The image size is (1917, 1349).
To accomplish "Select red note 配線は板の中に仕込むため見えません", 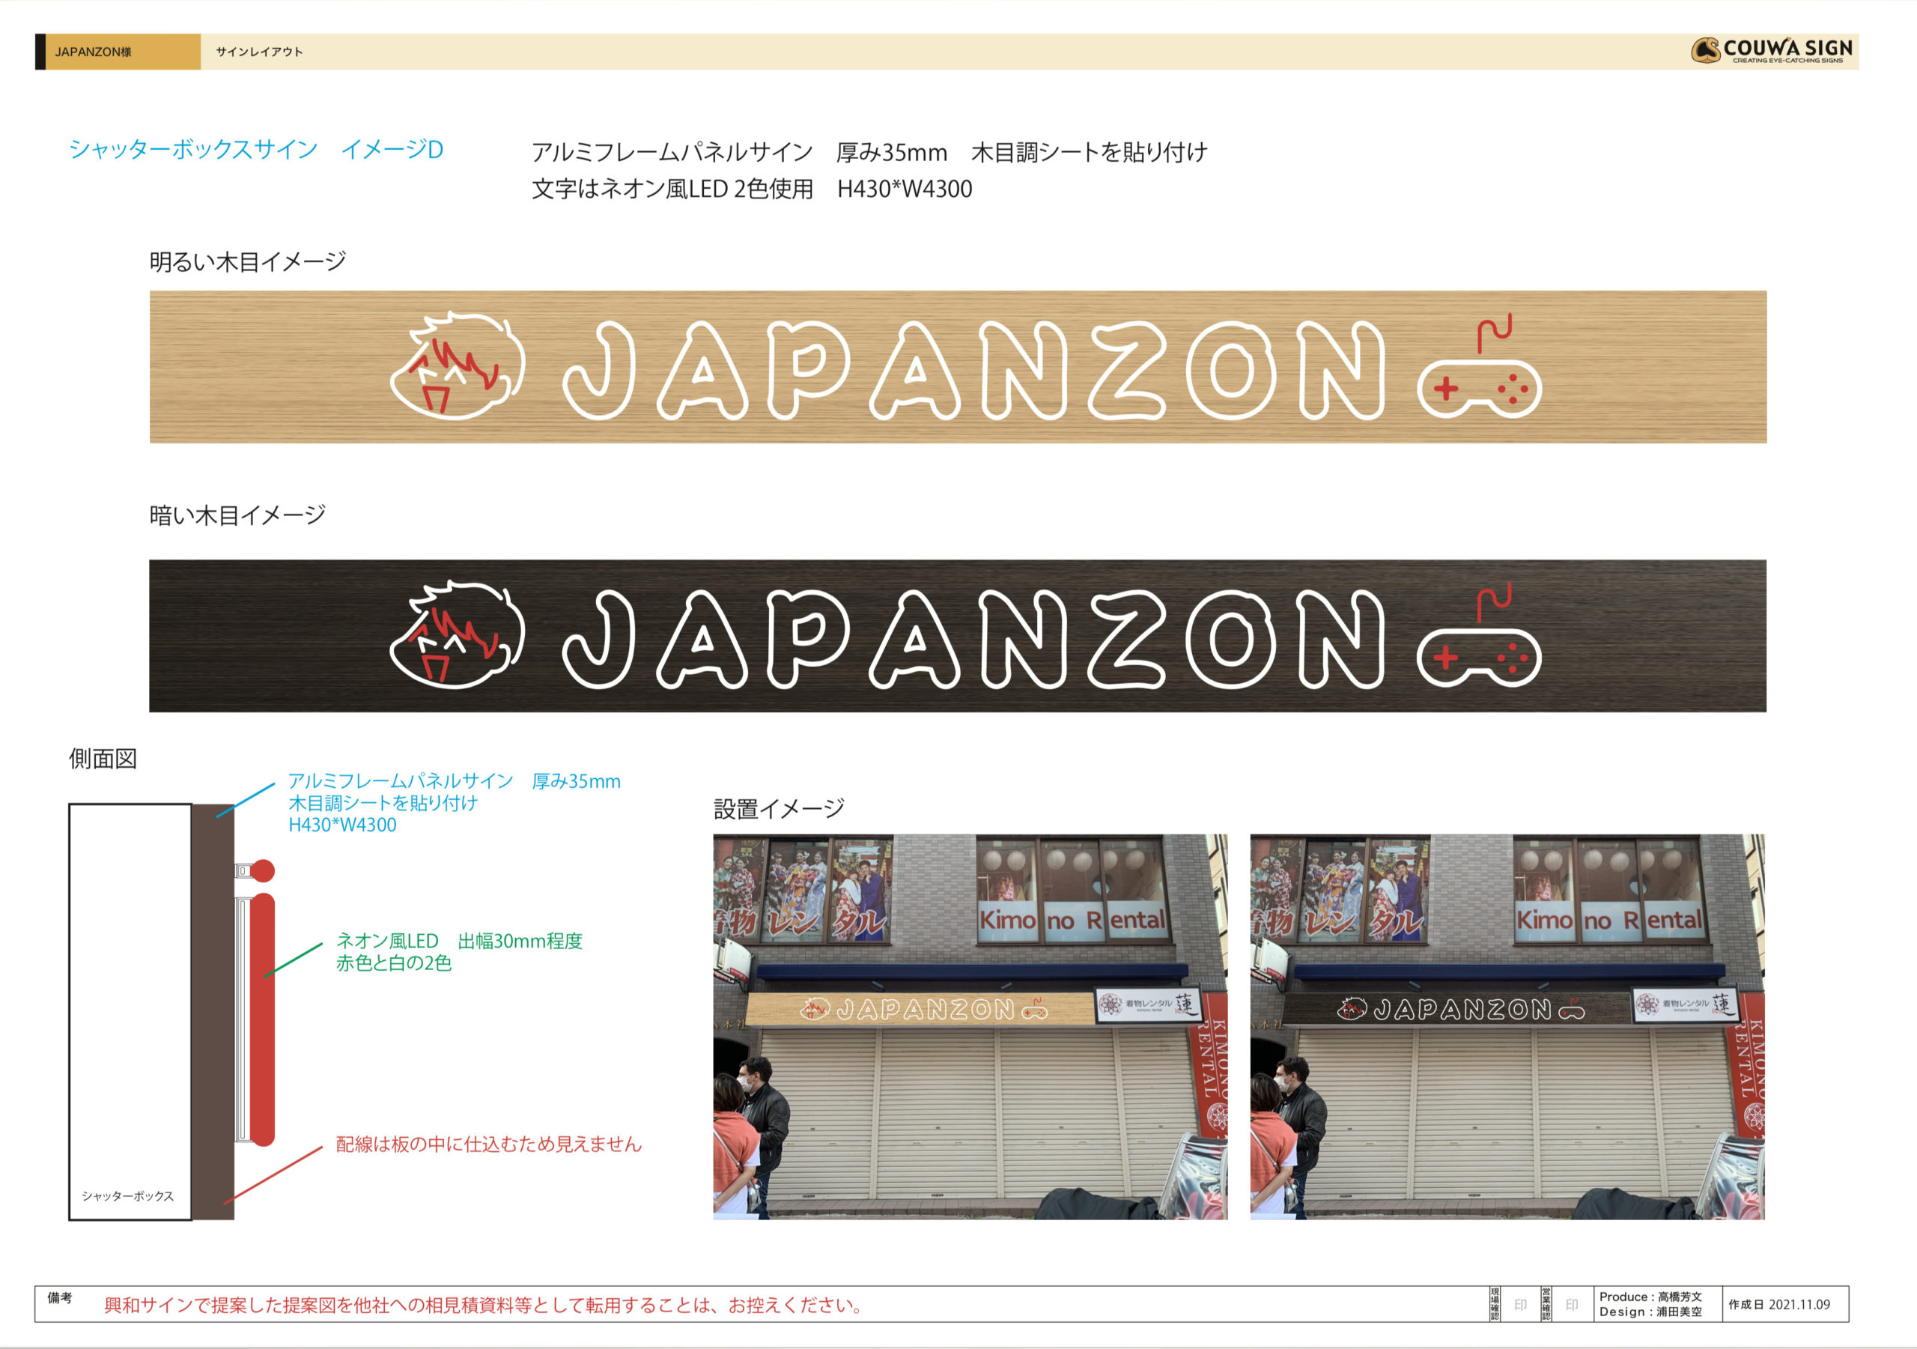I will coord(488,1145).
